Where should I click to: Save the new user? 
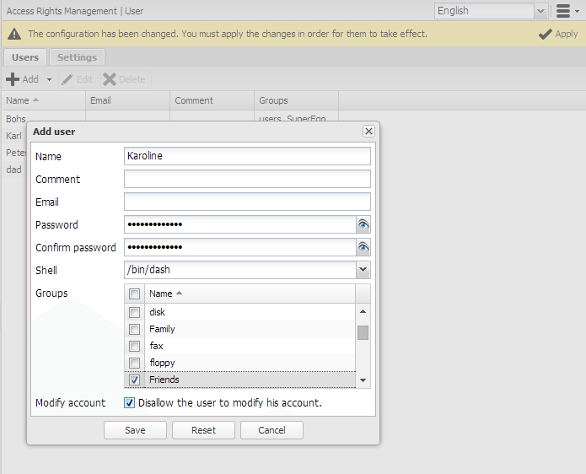(x=135, y=430)
